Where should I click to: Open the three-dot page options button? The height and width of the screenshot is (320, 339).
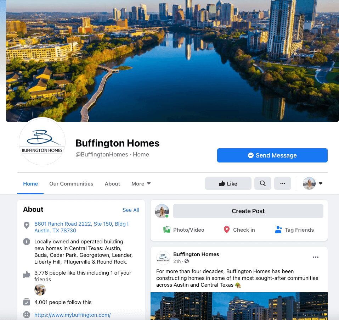coord(282,183)
